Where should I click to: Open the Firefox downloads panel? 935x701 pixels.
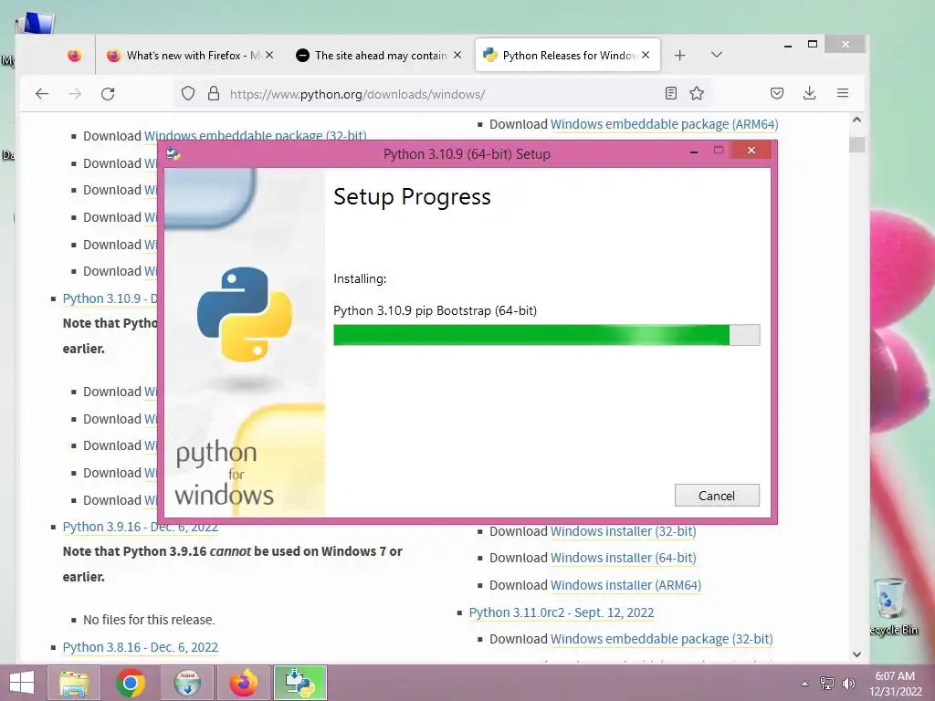(x=809, y=93)
